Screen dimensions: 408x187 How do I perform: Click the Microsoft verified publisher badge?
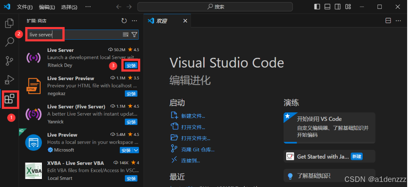50,150
